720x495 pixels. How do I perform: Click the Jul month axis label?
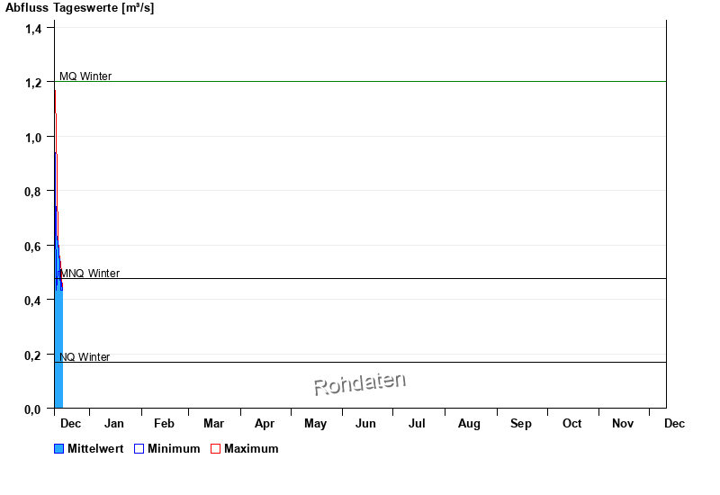pos(417,424)
